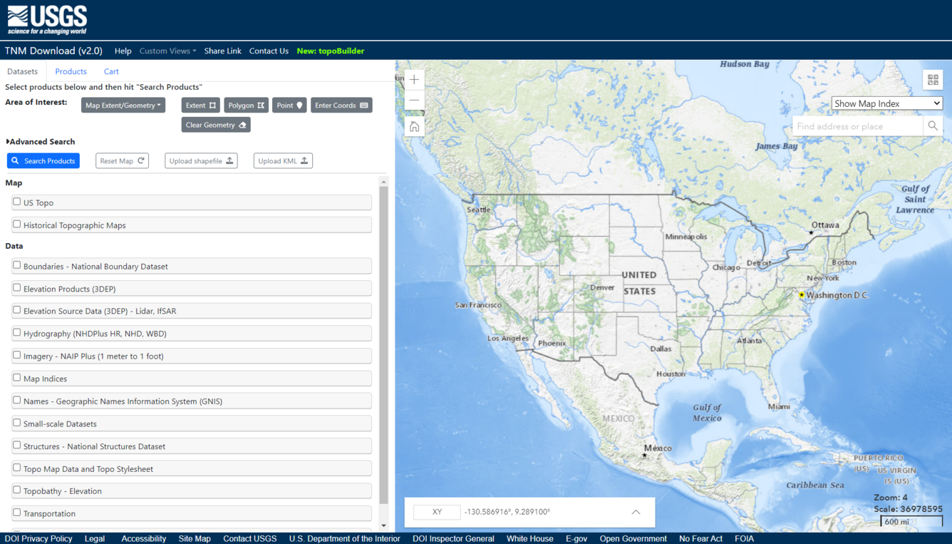Open U.S. Department of the Interior link
The width and height of the screenshot is (952, 544).
pyautogui.click(x=345, y=539)
